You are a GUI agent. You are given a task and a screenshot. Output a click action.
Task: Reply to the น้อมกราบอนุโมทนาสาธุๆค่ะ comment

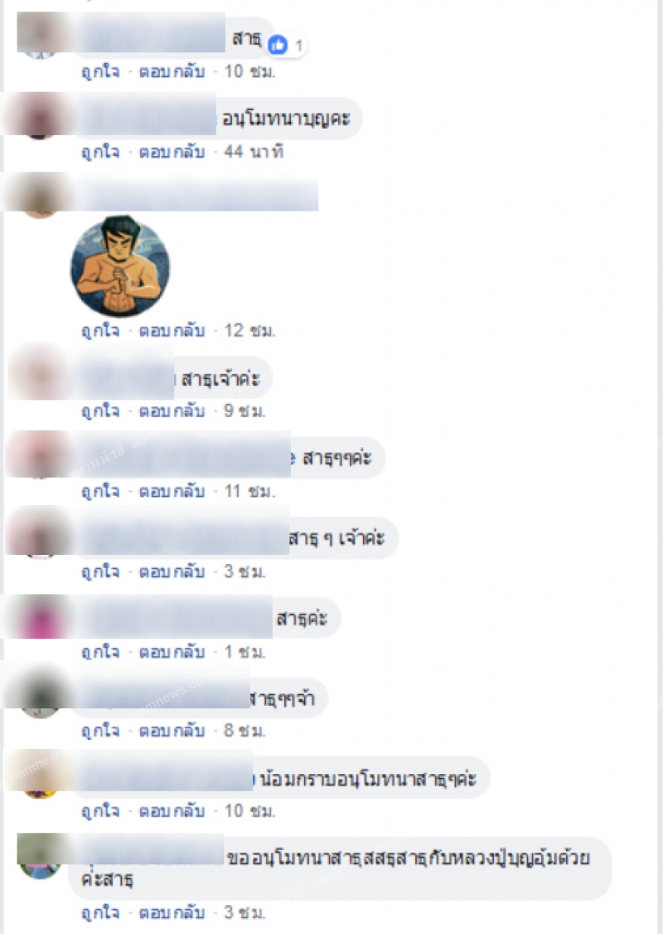172,811
